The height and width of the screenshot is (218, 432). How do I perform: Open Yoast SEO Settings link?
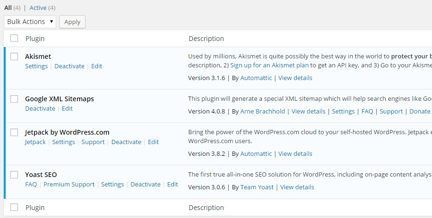[x=112, y=185]
